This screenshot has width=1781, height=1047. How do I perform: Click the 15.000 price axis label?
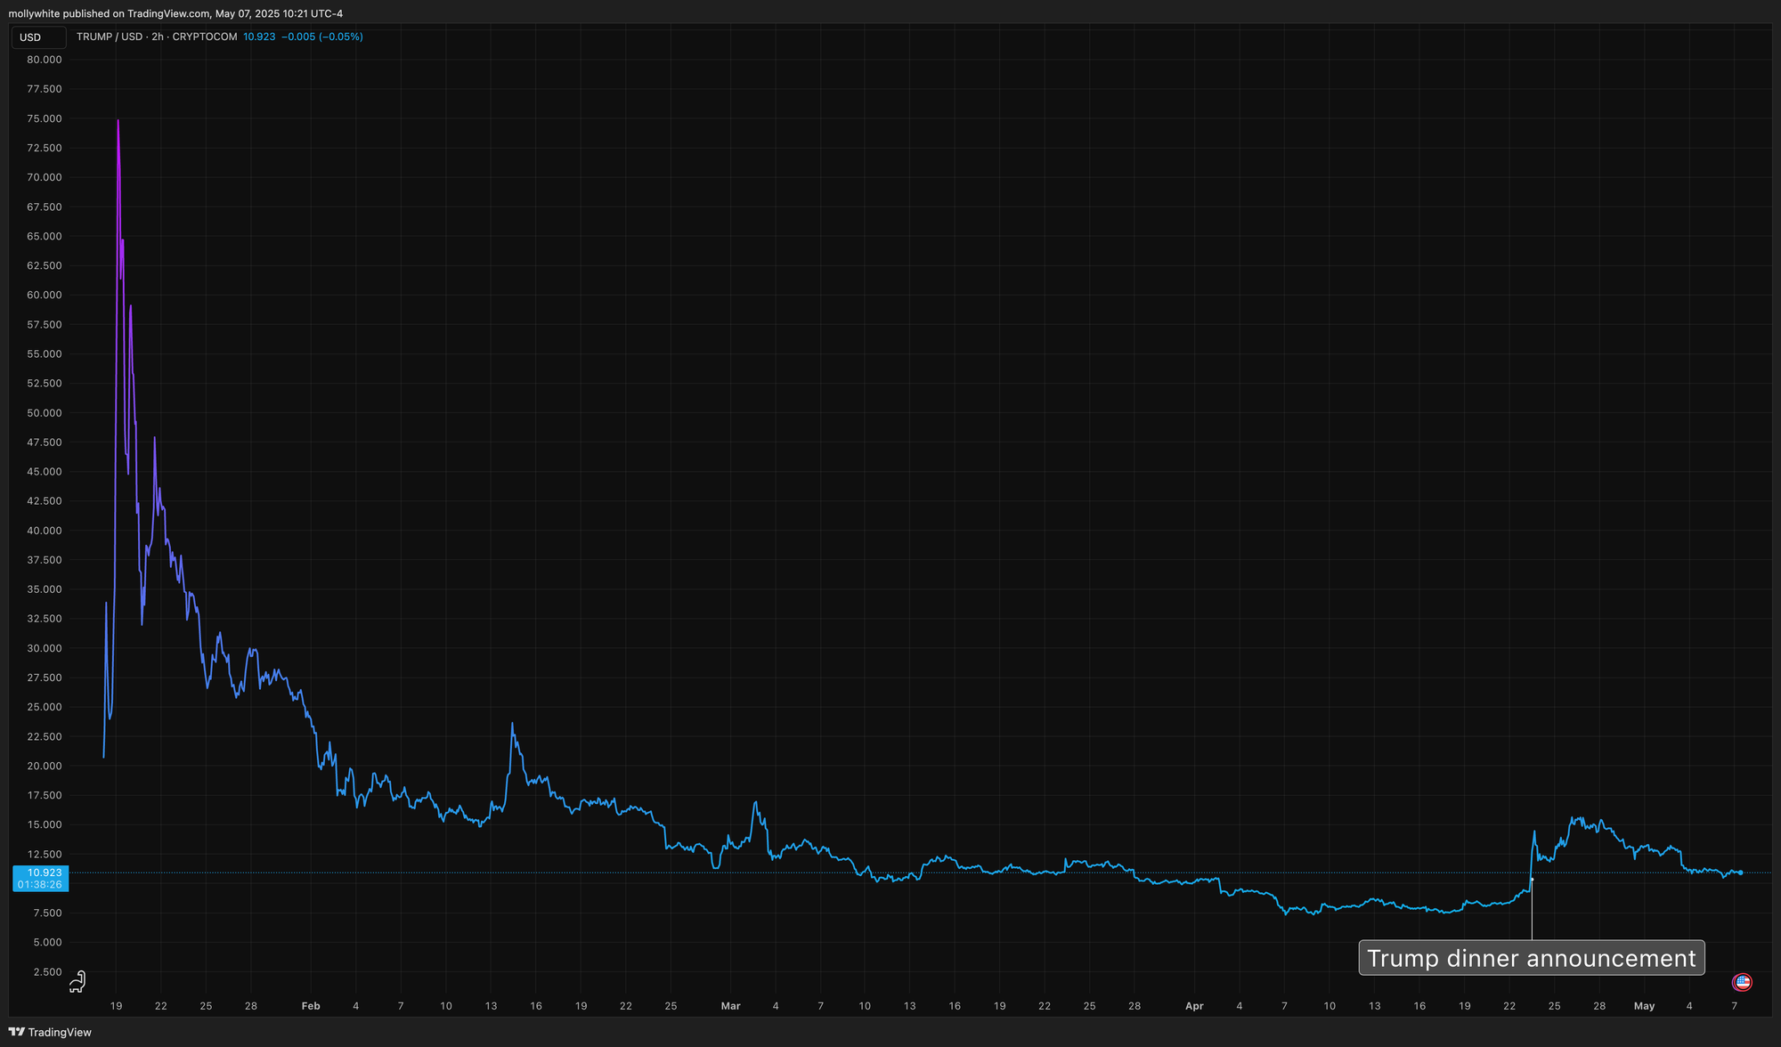(45, 824)
